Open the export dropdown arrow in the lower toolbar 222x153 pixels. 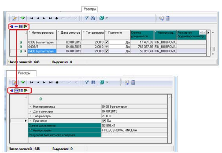coord(107,83)
